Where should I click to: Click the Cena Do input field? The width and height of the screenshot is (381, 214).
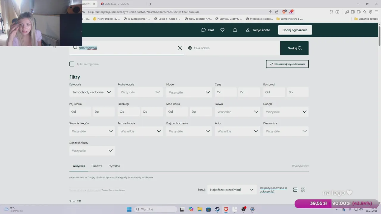(249, 92)
